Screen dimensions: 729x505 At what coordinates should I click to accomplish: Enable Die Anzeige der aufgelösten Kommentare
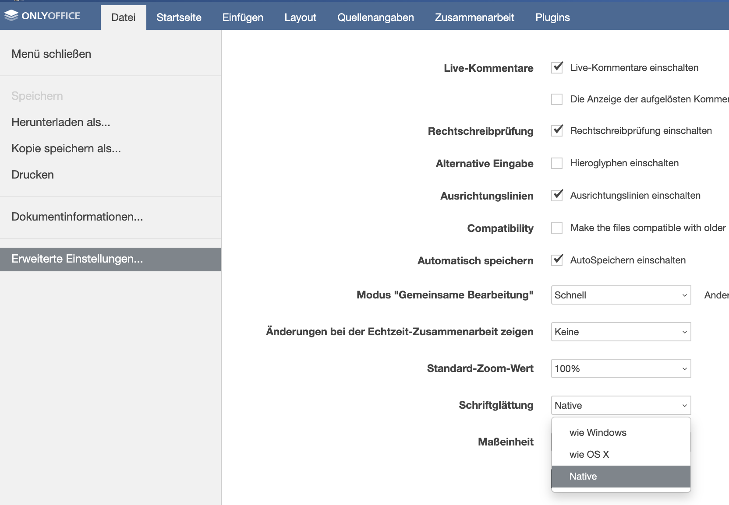point(556,99)
